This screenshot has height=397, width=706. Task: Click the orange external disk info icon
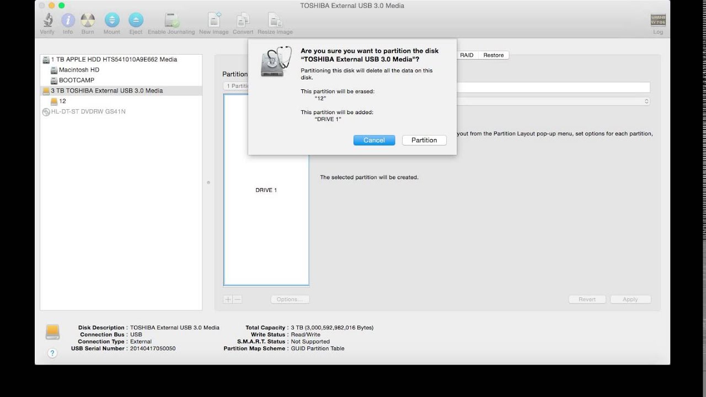tap(52, 331)
